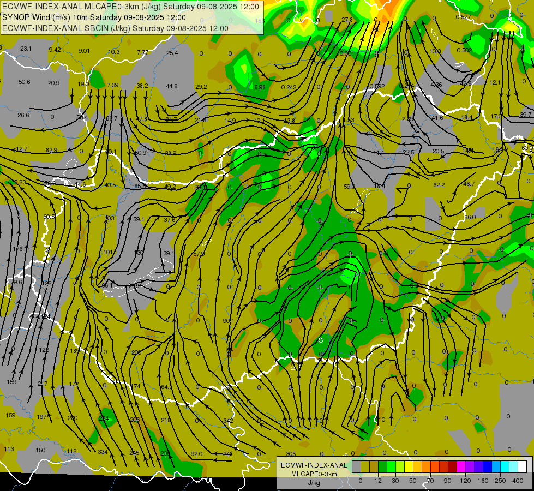Click the legend scale value 120

tap(465, 481)
